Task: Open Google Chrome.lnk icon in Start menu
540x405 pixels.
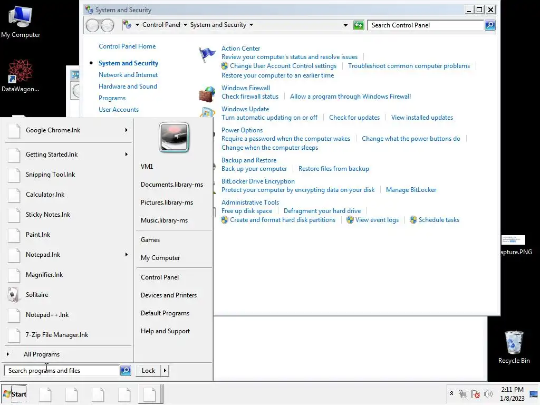Action: [x=14, y=130]
